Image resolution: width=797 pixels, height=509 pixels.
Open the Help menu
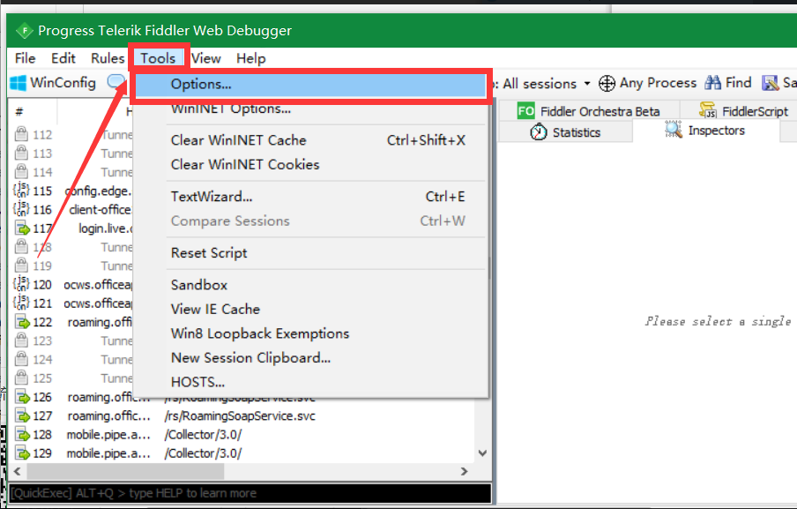pos(251,58)
